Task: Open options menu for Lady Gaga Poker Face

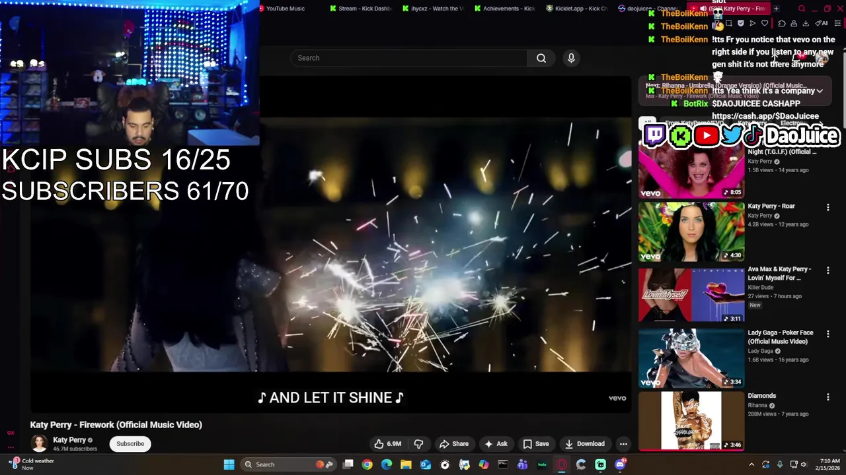Action: (827, 334)
